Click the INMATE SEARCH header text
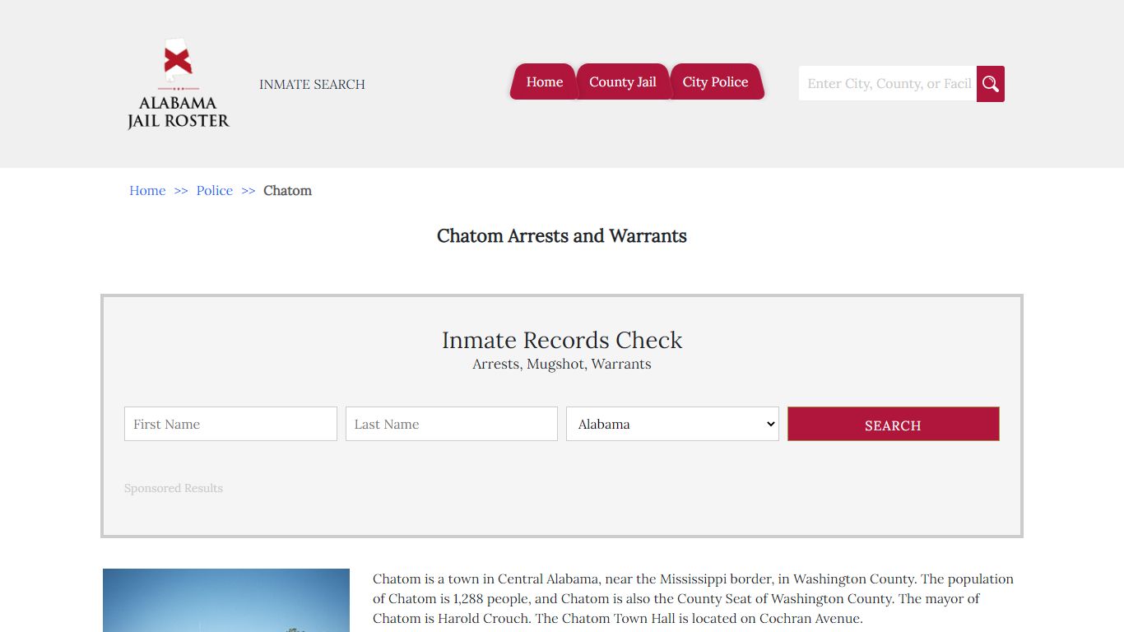This screenshot has width=1124, height=632. 312,85
